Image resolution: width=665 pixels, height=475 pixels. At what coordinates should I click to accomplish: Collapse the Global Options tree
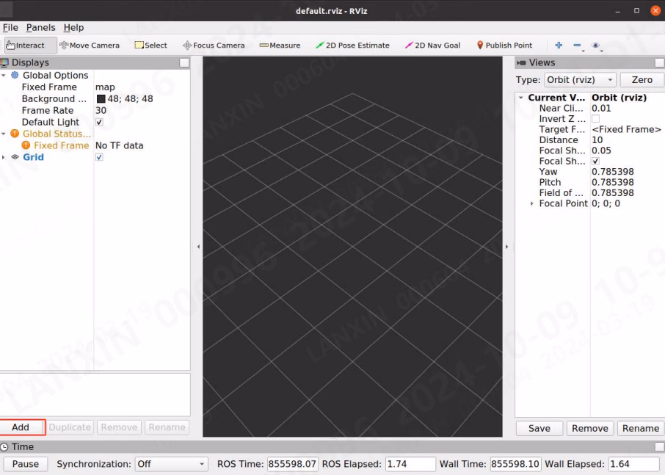tap(4, 75)
